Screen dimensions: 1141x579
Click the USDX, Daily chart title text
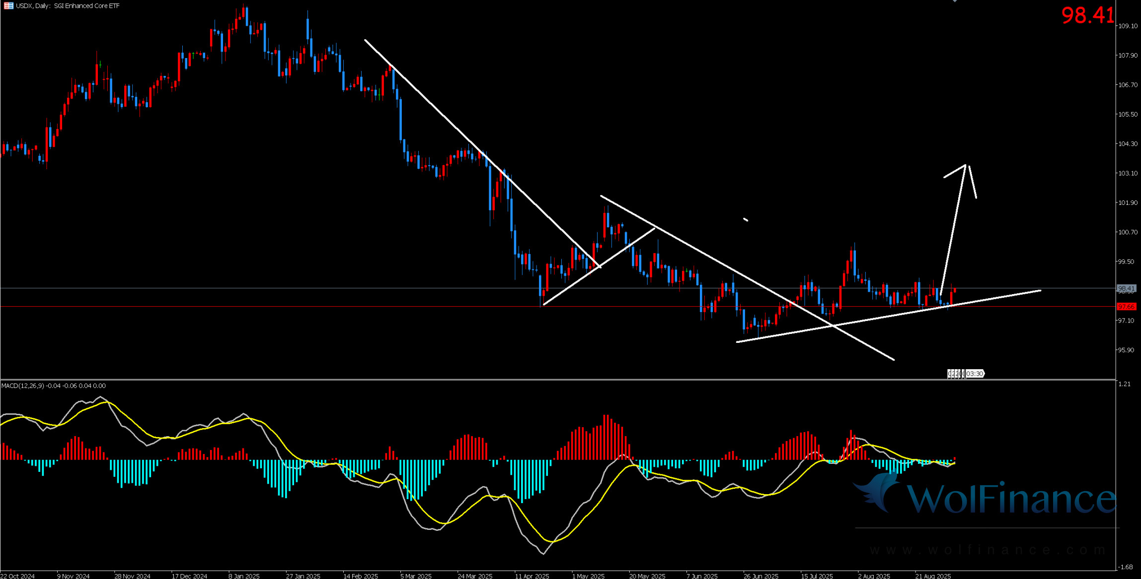coord(33,6)
